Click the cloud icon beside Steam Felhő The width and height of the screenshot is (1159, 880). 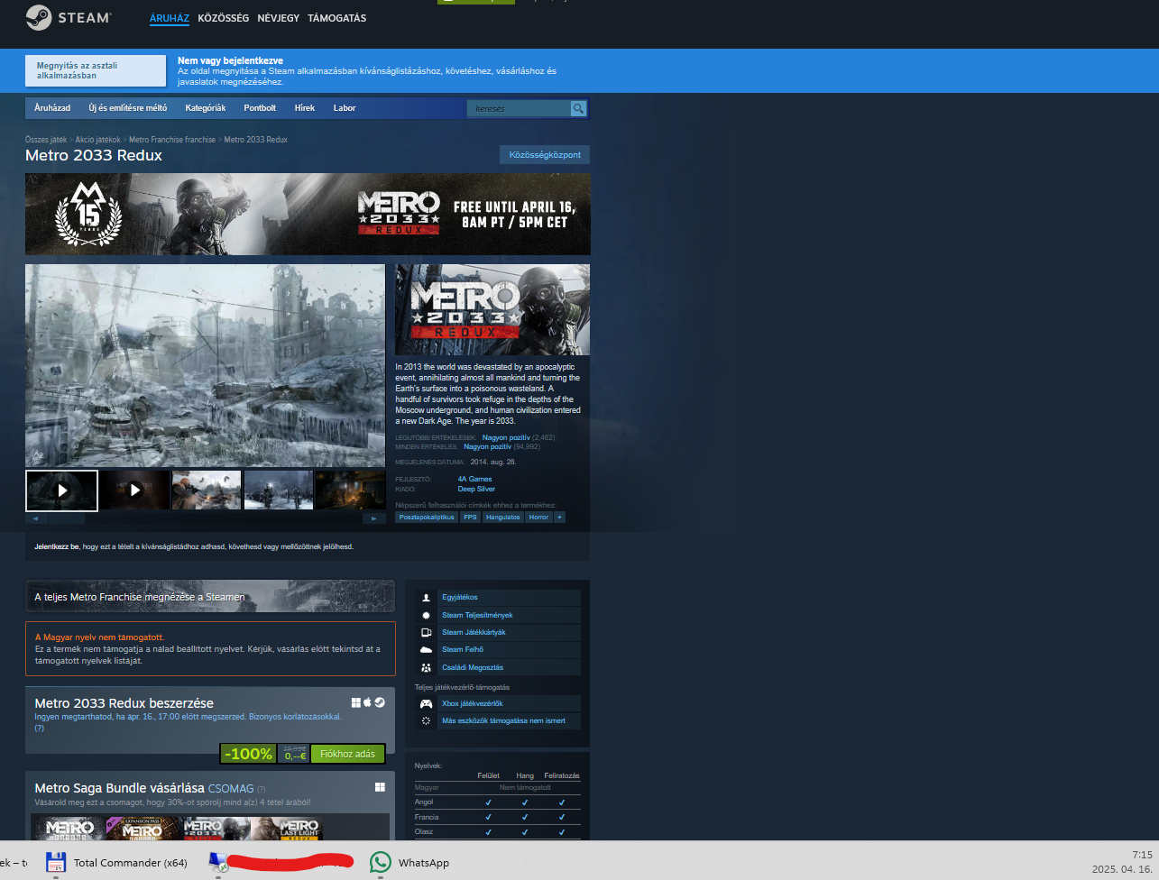427,650
